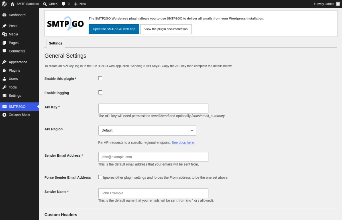342x220 pixels.
Task: Open the Settings tab
Action: pyautogui.click(x=56, y=43)
